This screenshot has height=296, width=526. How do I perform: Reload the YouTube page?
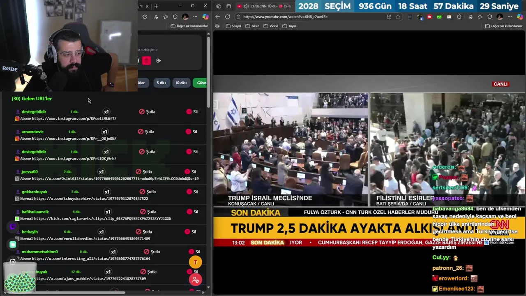coord(228,17)
